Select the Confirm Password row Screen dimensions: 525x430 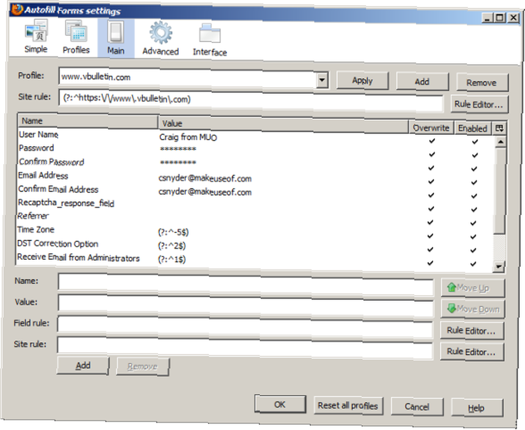pyautogui.click(x=256, y=164)
